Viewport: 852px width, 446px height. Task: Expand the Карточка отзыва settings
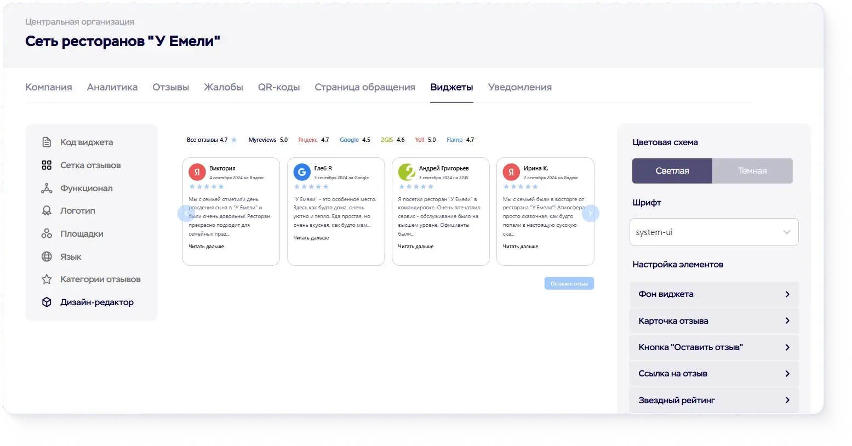click(x=714, y=321)
